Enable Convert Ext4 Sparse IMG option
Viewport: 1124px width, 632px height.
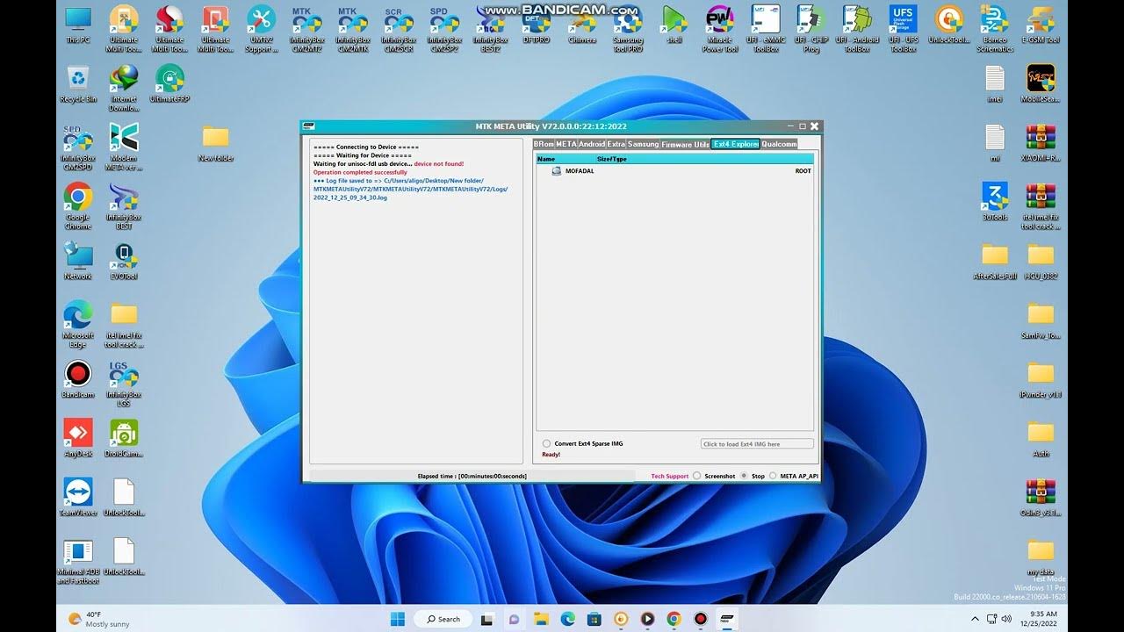pos(546,444)
